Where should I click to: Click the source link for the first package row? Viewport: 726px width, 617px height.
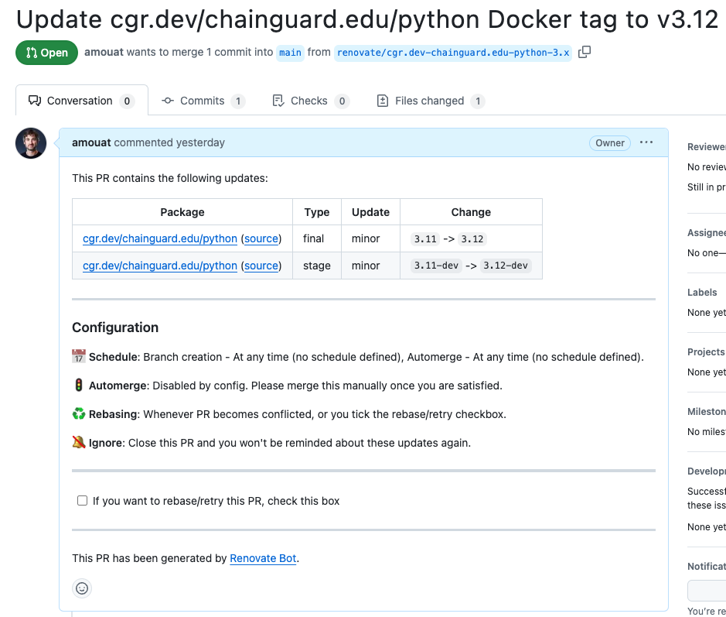tap(261, 238)
